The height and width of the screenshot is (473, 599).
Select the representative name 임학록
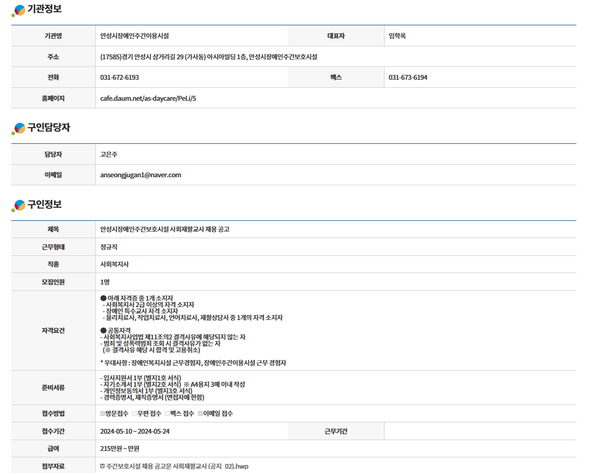pos(398,36)
